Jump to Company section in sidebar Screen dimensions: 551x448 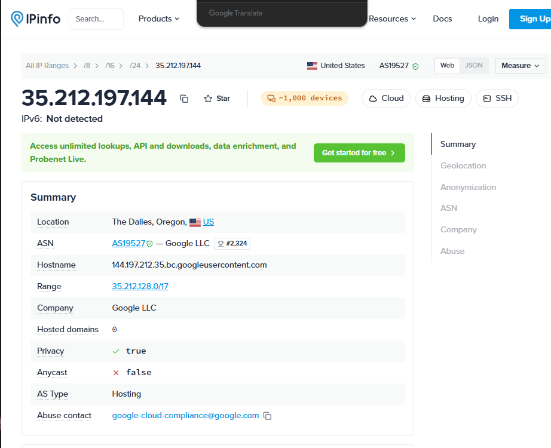pos(458,230)
